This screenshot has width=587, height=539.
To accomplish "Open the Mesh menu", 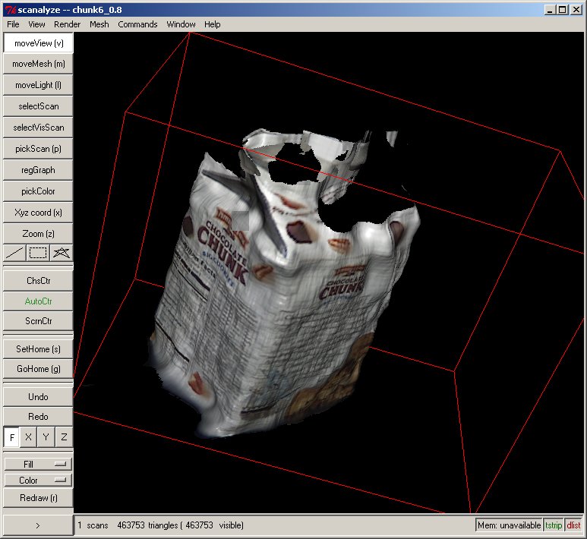I will 99,24.
